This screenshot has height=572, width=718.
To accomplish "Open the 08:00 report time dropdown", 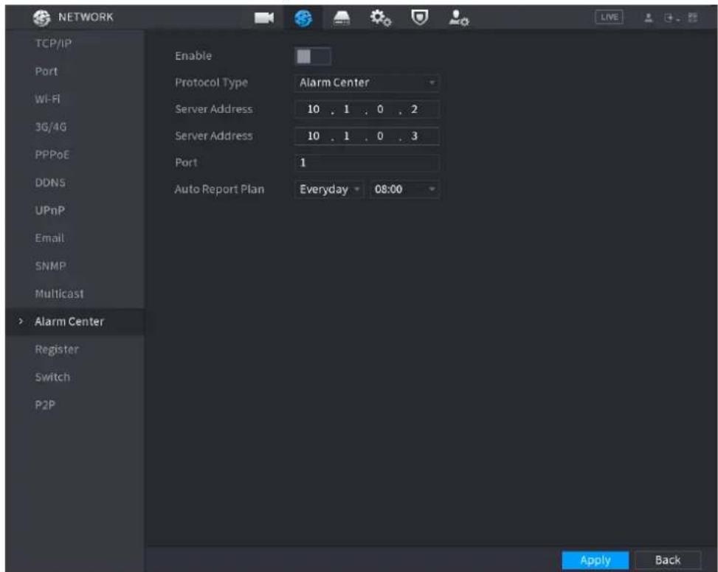I will tap(404, 189).
